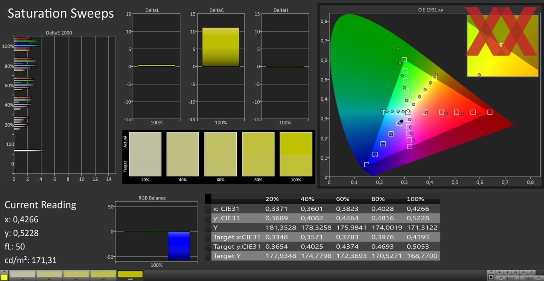Click the 100% column header in table
544x281 pixels.
[415, 199]
